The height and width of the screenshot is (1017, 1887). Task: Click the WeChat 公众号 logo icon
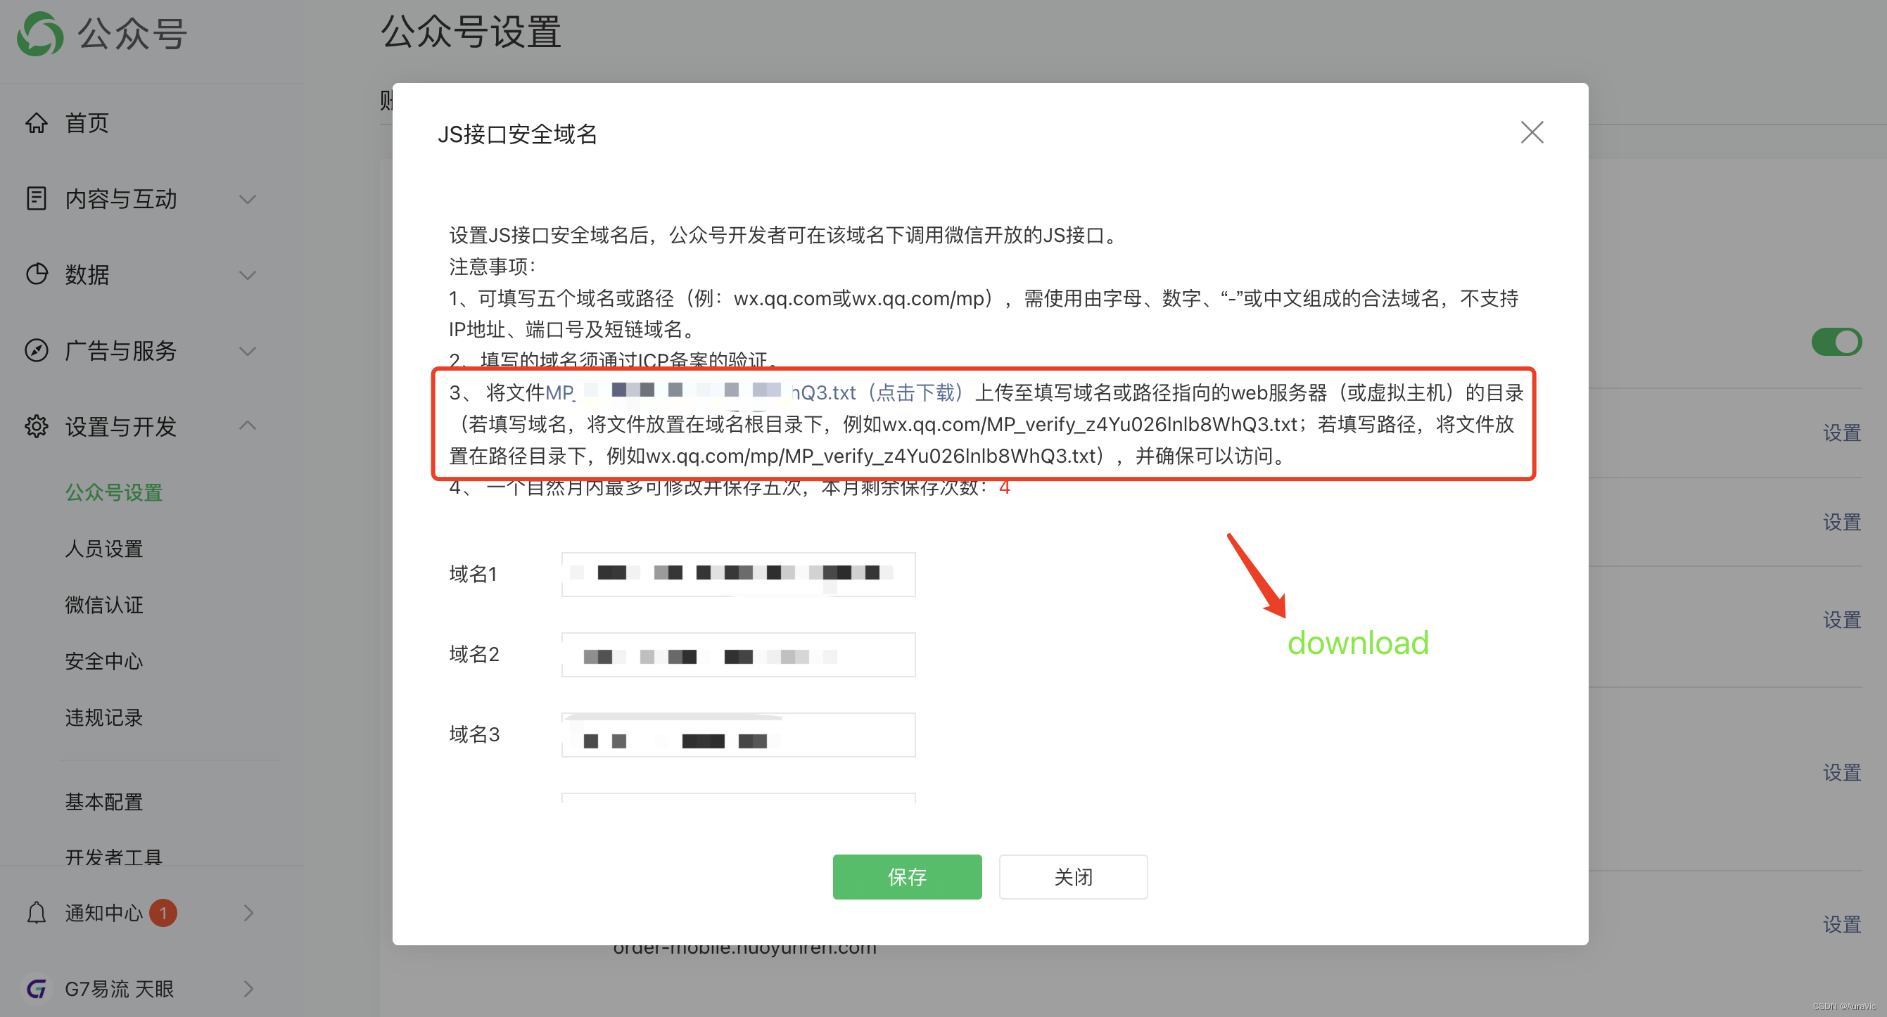39,34
